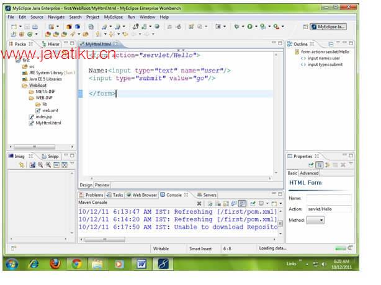Open console display selector dropdown arrow

point(267,203)
